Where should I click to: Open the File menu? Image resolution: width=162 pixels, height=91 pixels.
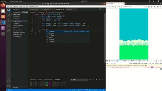pos(8,6)
